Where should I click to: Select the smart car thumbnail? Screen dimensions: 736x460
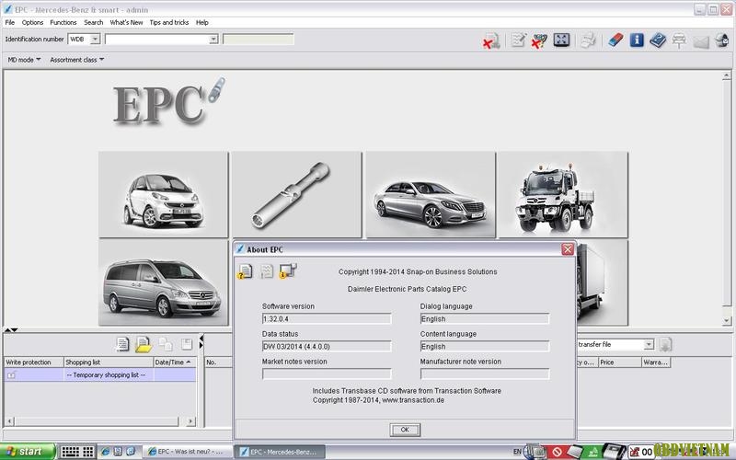pos(164,194)
